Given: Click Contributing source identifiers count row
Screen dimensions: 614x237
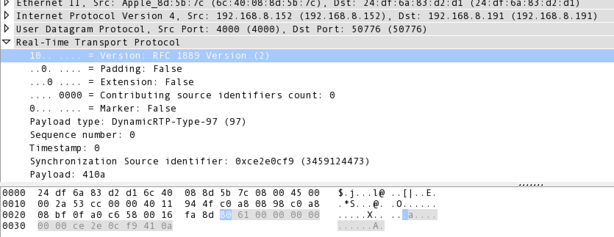Looking at the screenshot, I should tap(182, 95).
